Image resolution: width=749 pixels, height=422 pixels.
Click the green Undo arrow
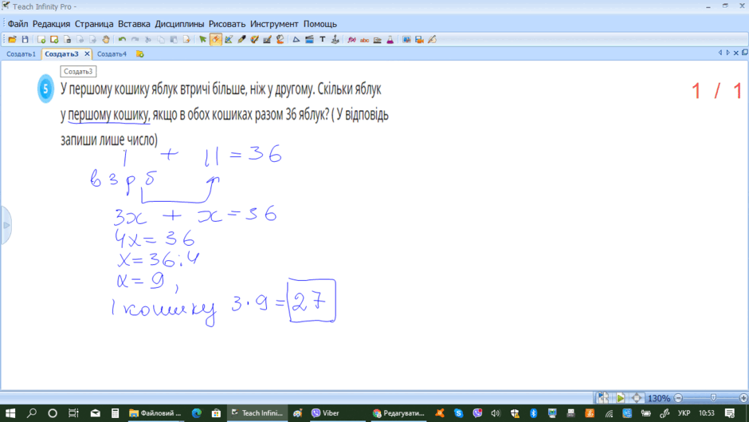(122, 40)
